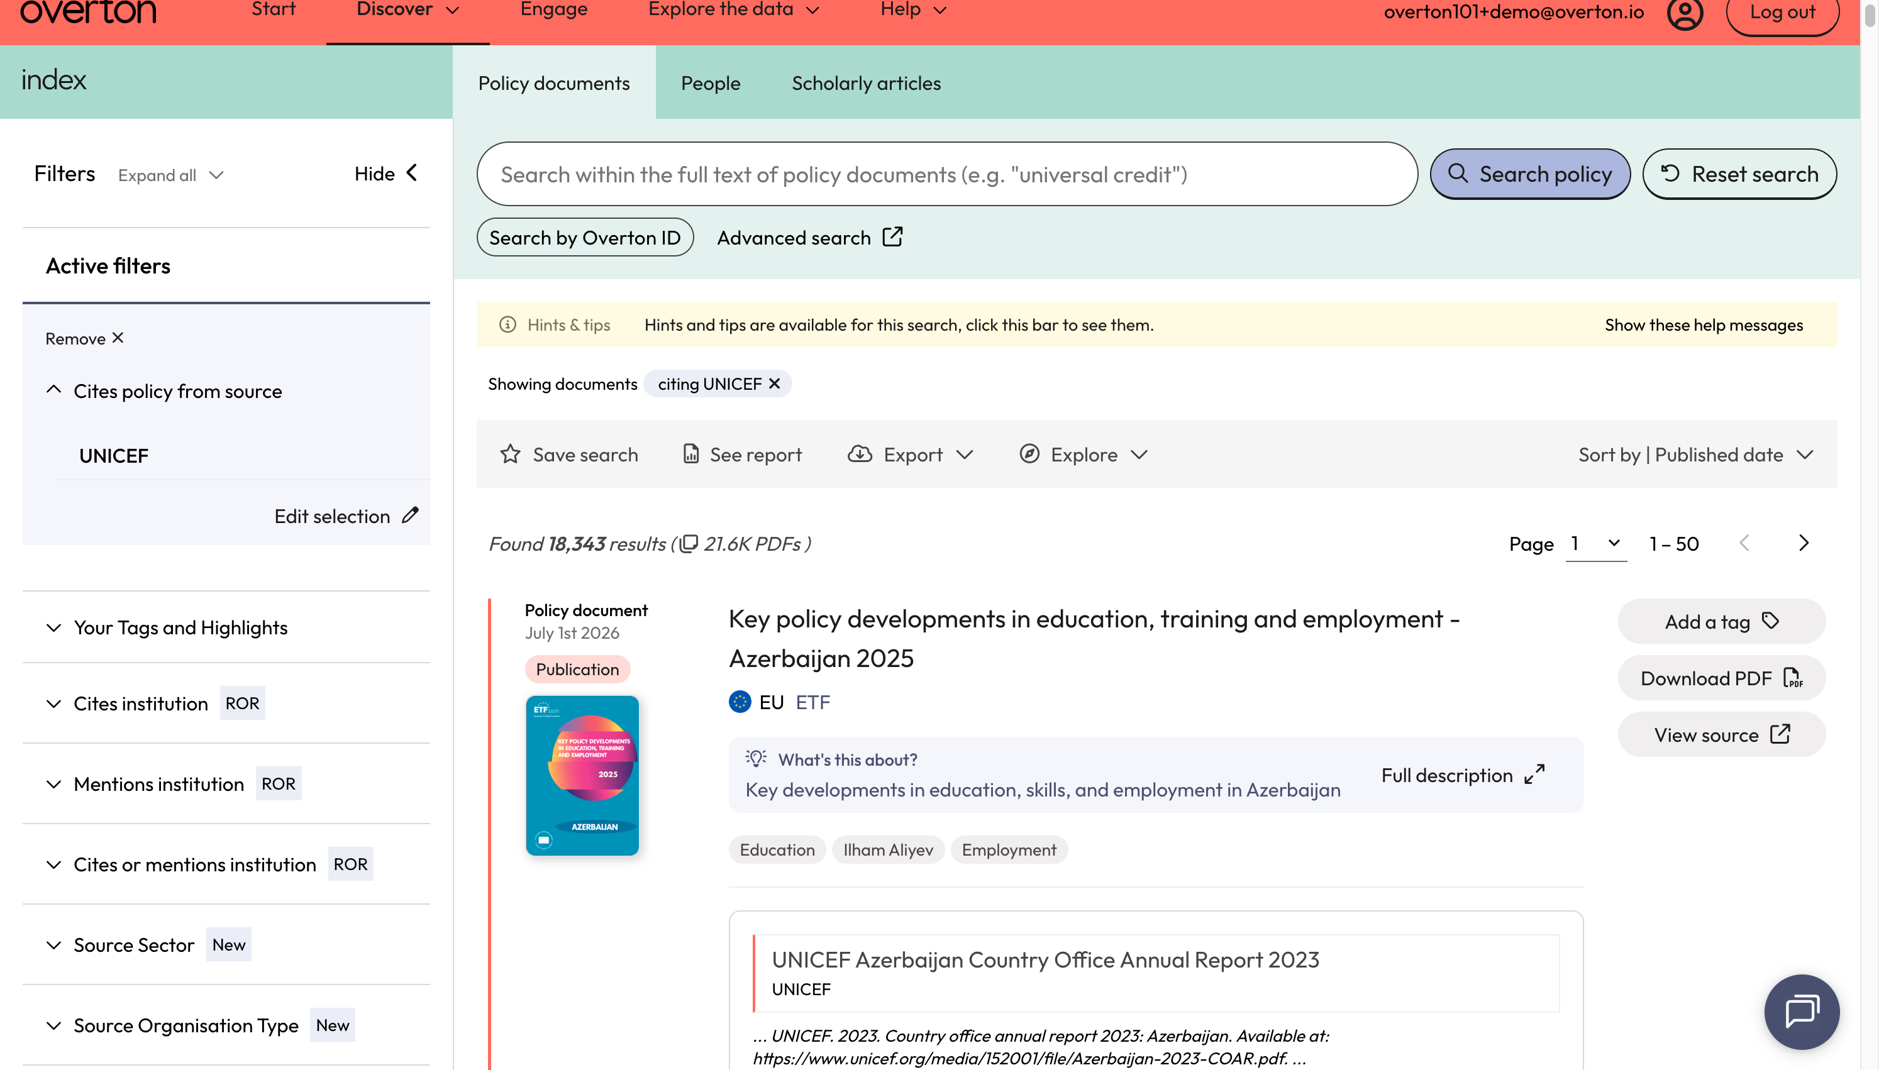Open the Hints & tips bar
The width and height of the screenshot is (1879, 1070).
1156,324
